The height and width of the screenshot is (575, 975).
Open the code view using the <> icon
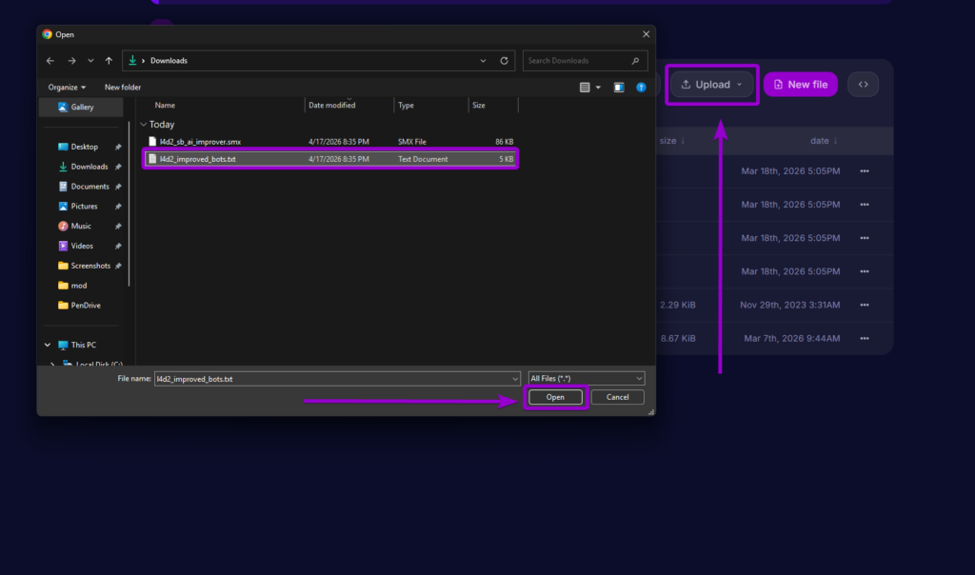click(863, 84)
